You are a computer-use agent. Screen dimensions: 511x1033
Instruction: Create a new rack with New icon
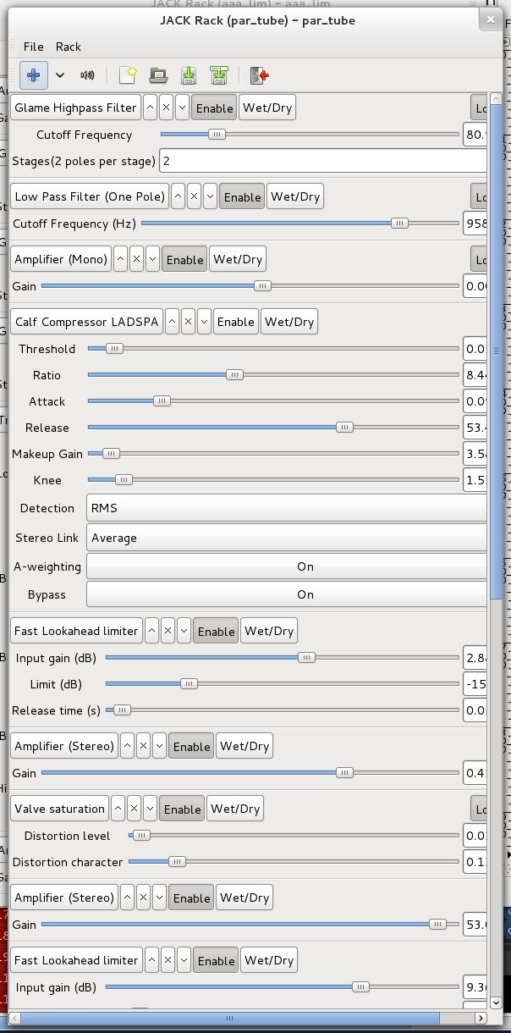coord(128,75)
